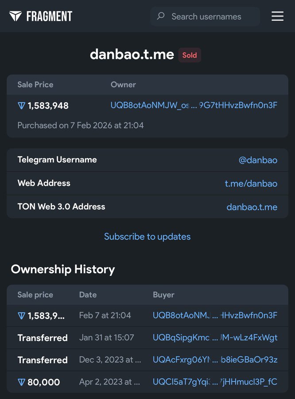
Task: Click the TON icon beside 1,583,948
Action: [x=21, y=106]
